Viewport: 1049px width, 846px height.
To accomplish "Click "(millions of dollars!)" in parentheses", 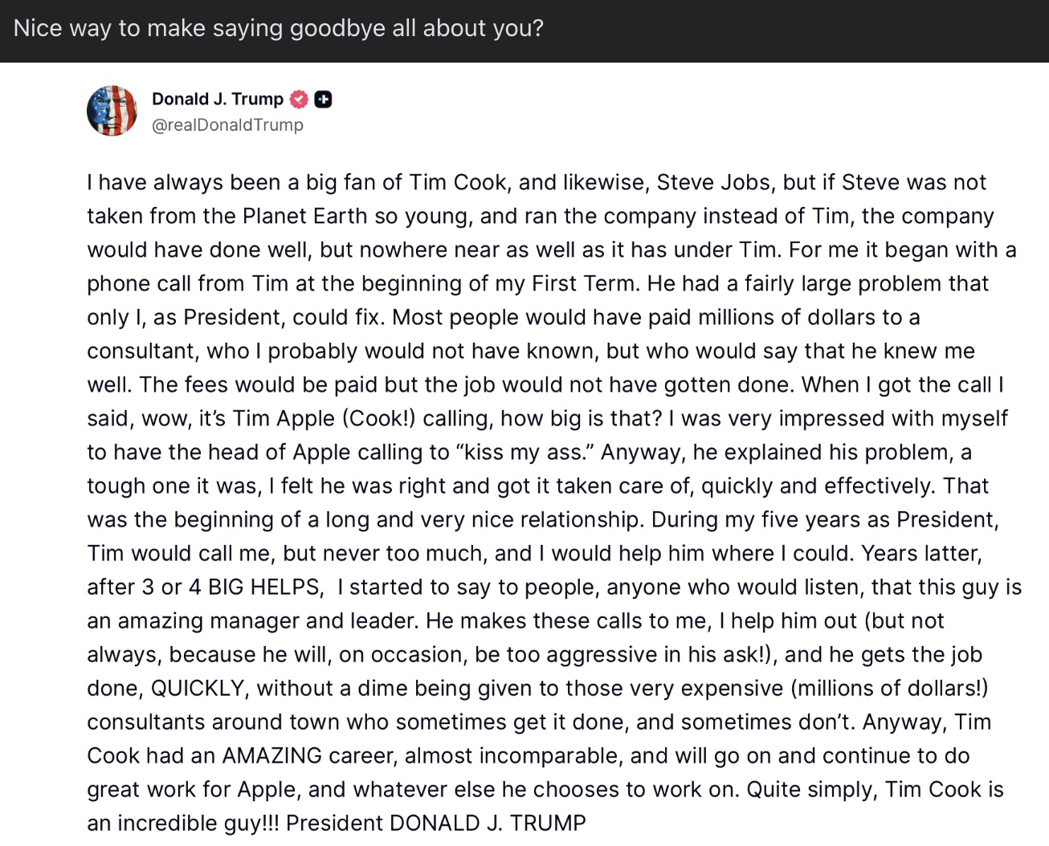I will click(x=889, y=688).
